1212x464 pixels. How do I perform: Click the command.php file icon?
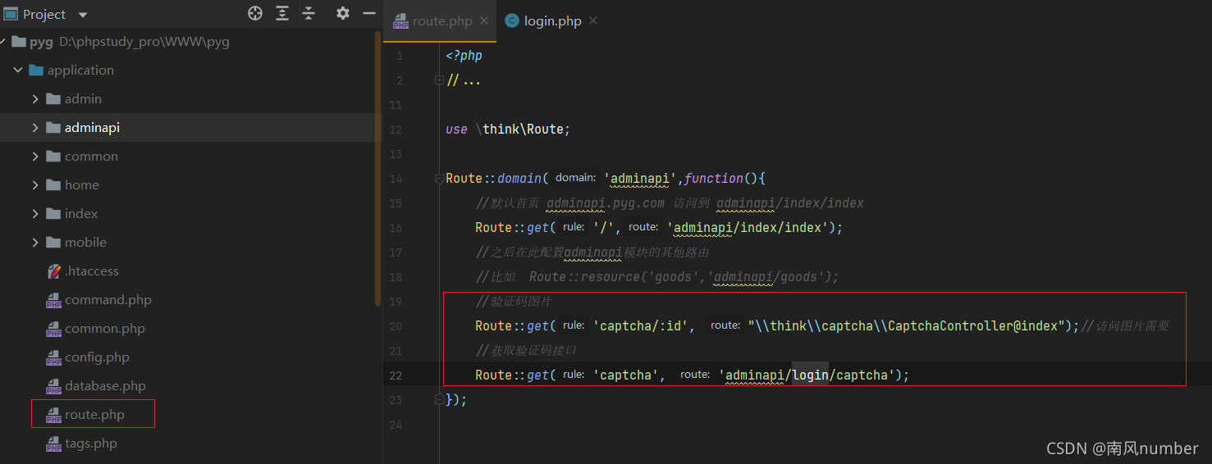pos(53,301)
